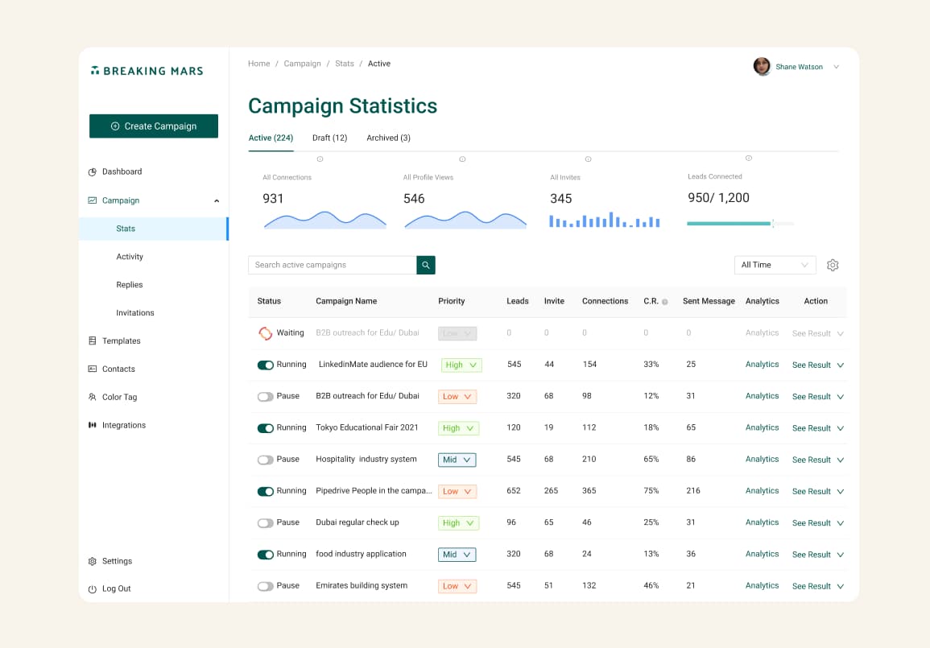Screen dimensions: 930x648
Task: Click the Color Tag icon
Action: (x=93, y=397)
